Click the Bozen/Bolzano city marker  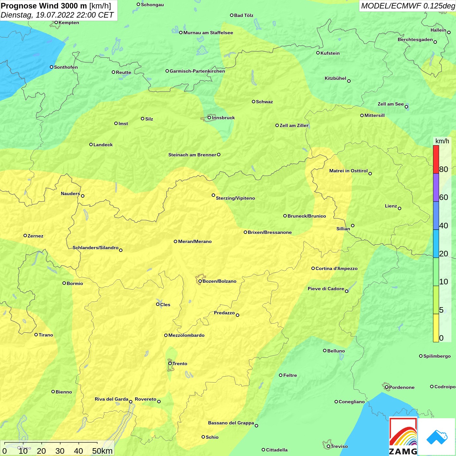200,281
